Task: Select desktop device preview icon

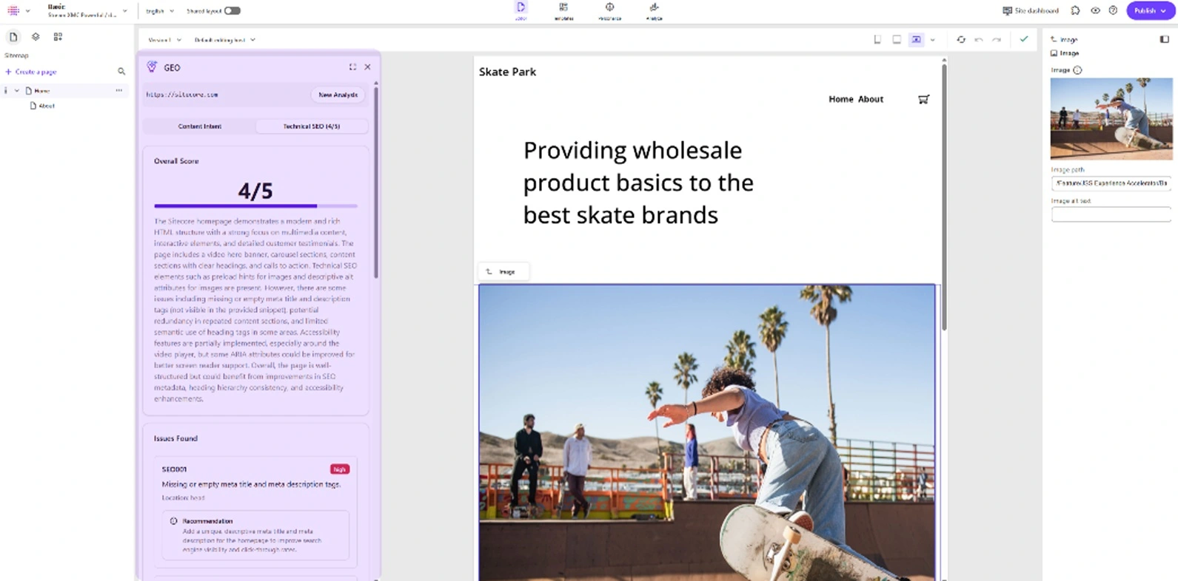Action: tap(917, 40)
